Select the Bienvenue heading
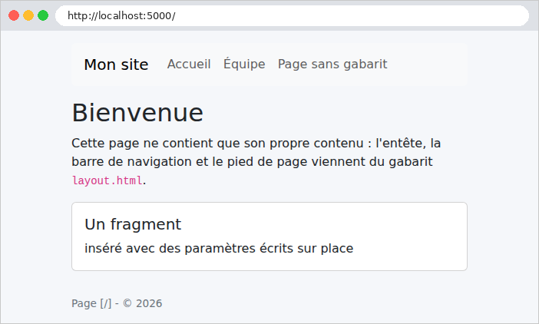 [x=137, y=113]
